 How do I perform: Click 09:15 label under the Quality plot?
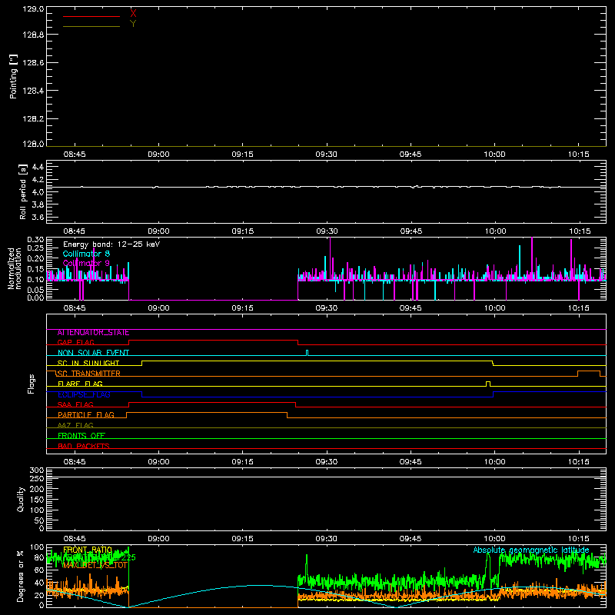(242, 539)
